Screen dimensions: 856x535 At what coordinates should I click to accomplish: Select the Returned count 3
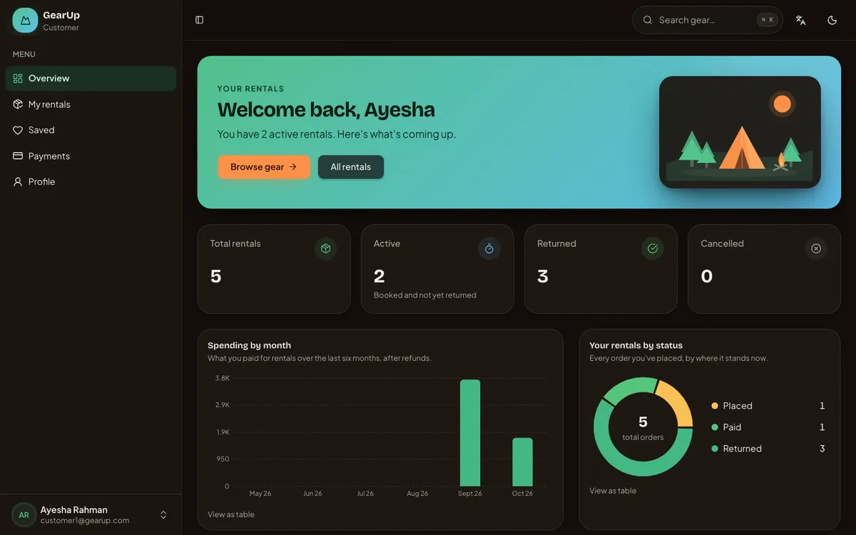(x=543, y=276)
